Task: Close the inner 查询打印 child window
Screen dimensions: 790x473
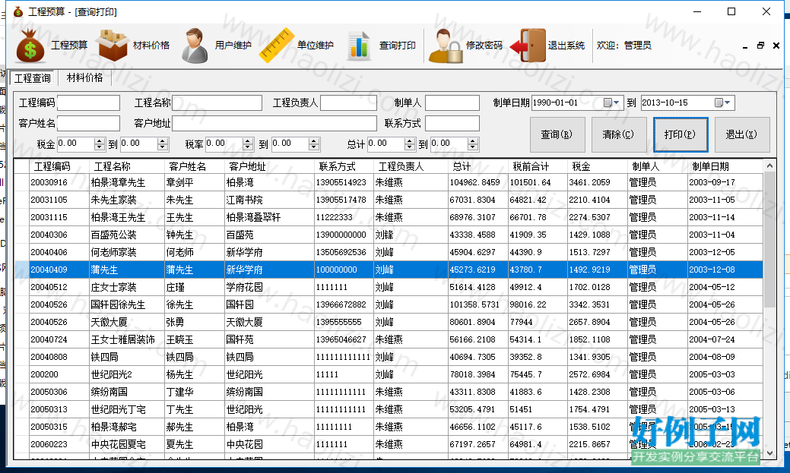Action: pyautogui.click(x=776, y=46)
